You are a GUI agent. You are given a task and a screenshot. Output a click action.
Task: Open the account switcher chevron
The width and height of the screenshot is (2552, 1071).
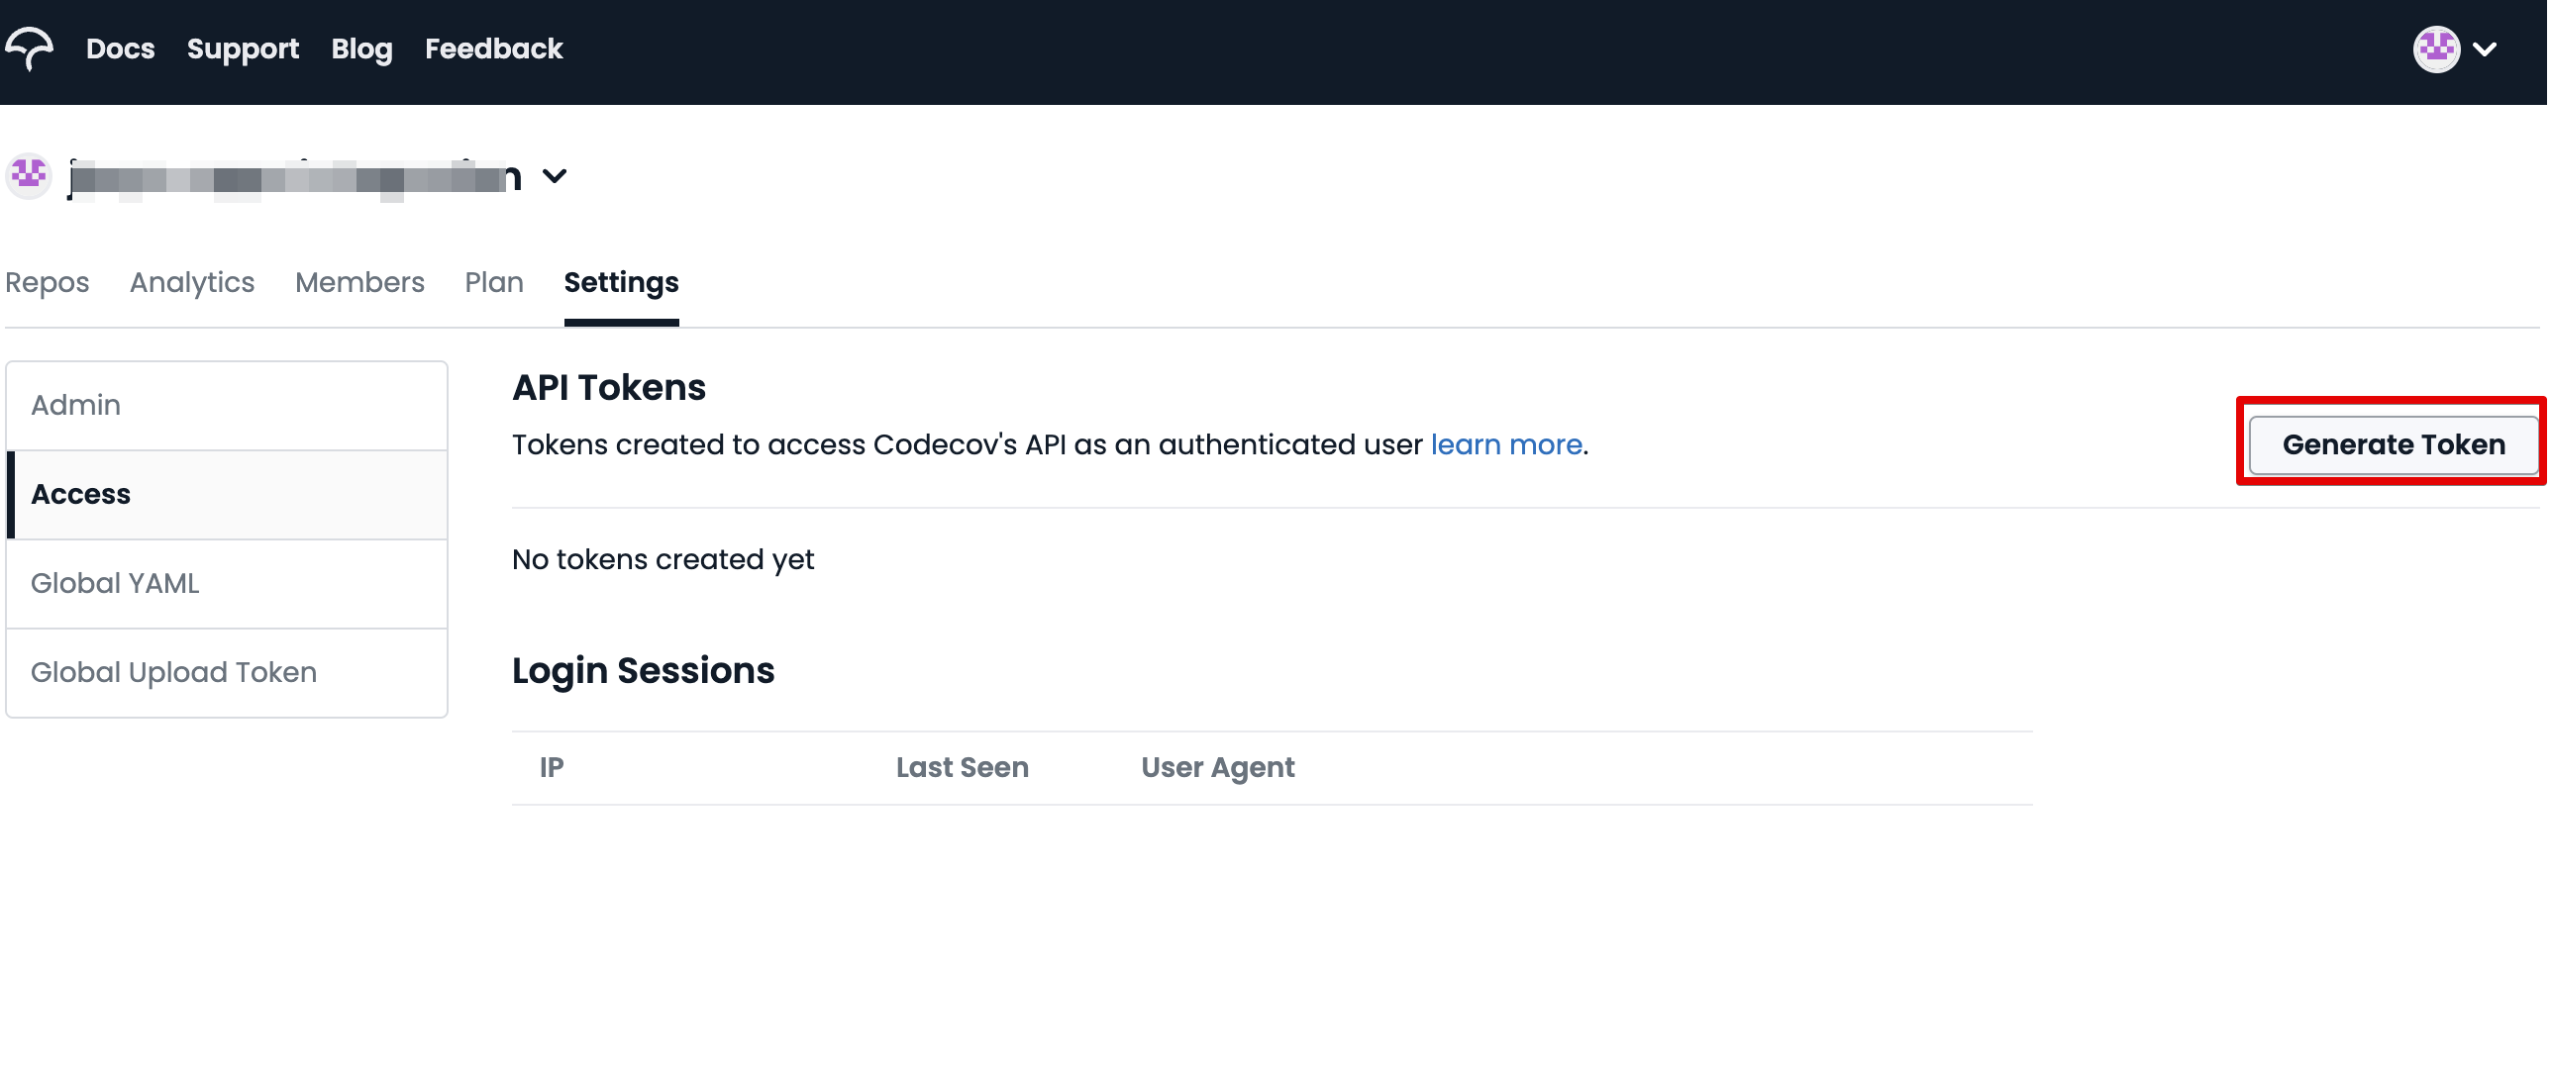click(555, 176)
